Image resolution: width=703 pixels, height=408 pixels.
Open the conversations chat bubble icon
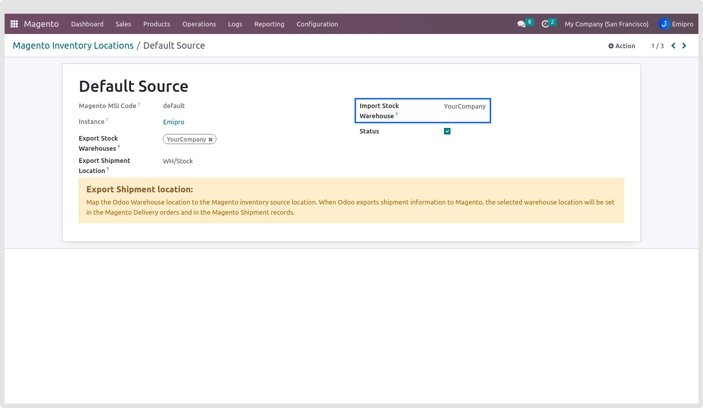(x=521, y=24)
